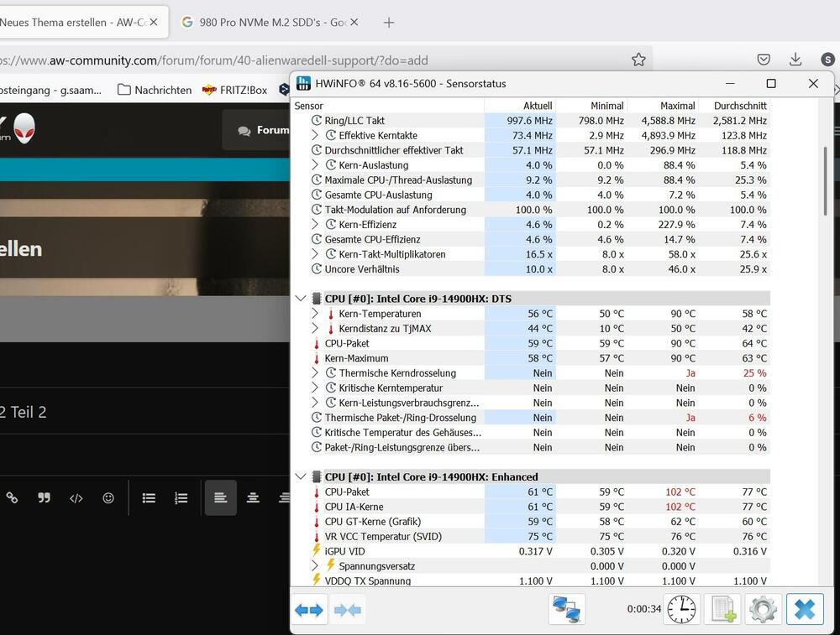Open the emoji smiley picker
The image size is (840, 635).
108,498
